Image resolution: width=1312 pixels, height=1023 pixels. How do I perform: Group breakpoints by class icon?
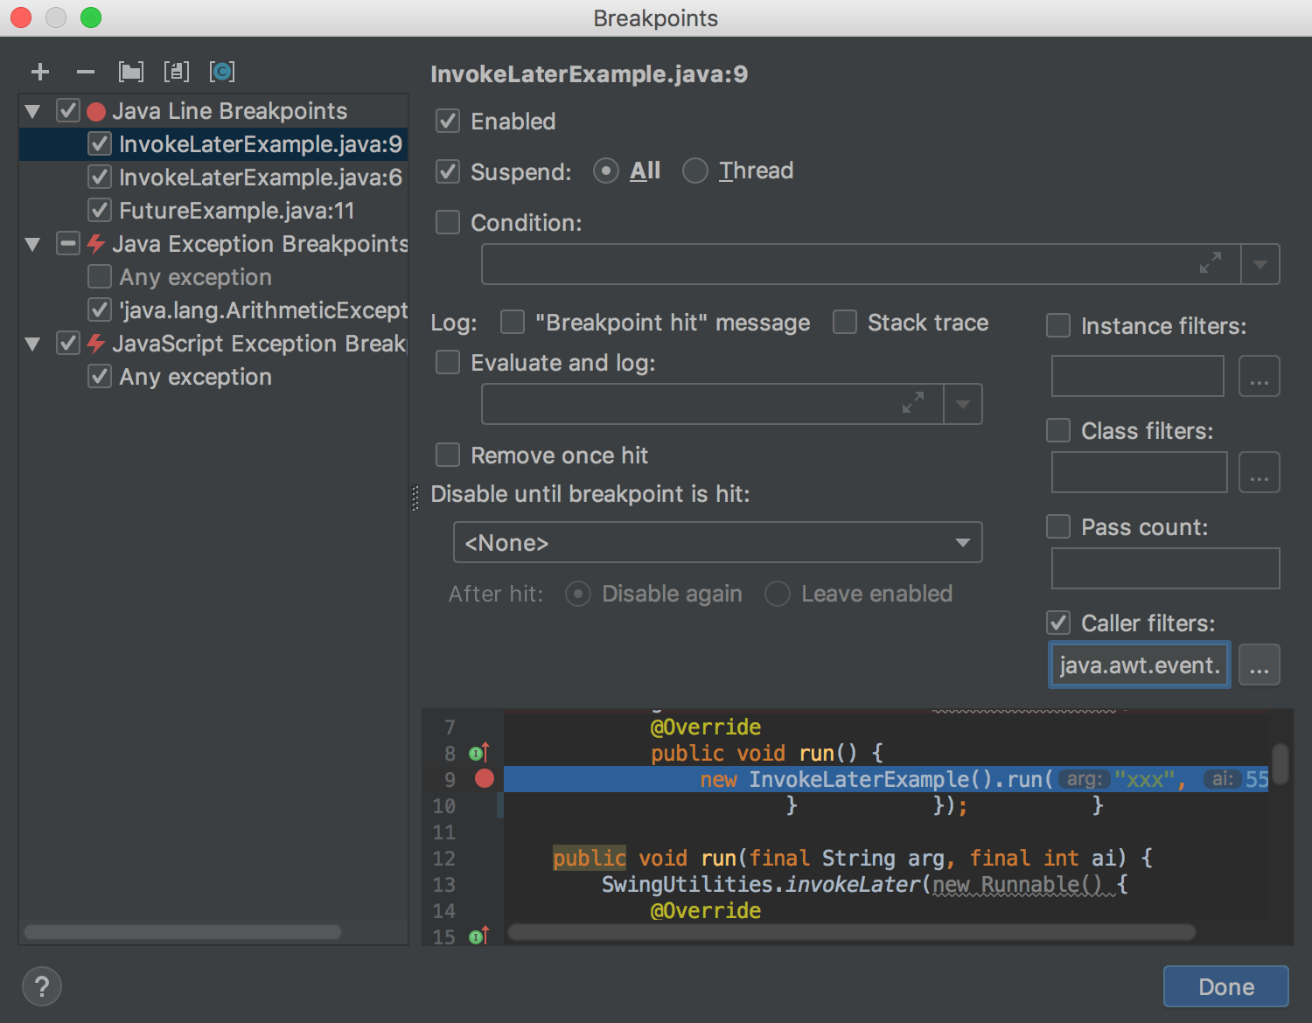tap(222, 72)
